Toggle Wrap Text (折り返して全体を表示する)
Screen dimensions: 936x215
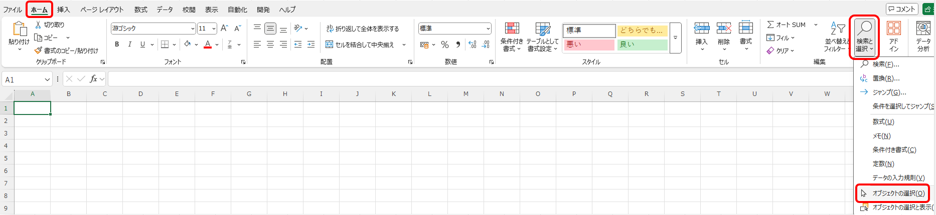[x=362, y=29]
